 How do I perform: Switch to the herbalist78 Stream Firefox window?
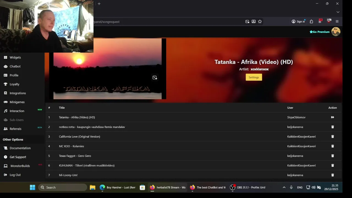pos(168,187)
